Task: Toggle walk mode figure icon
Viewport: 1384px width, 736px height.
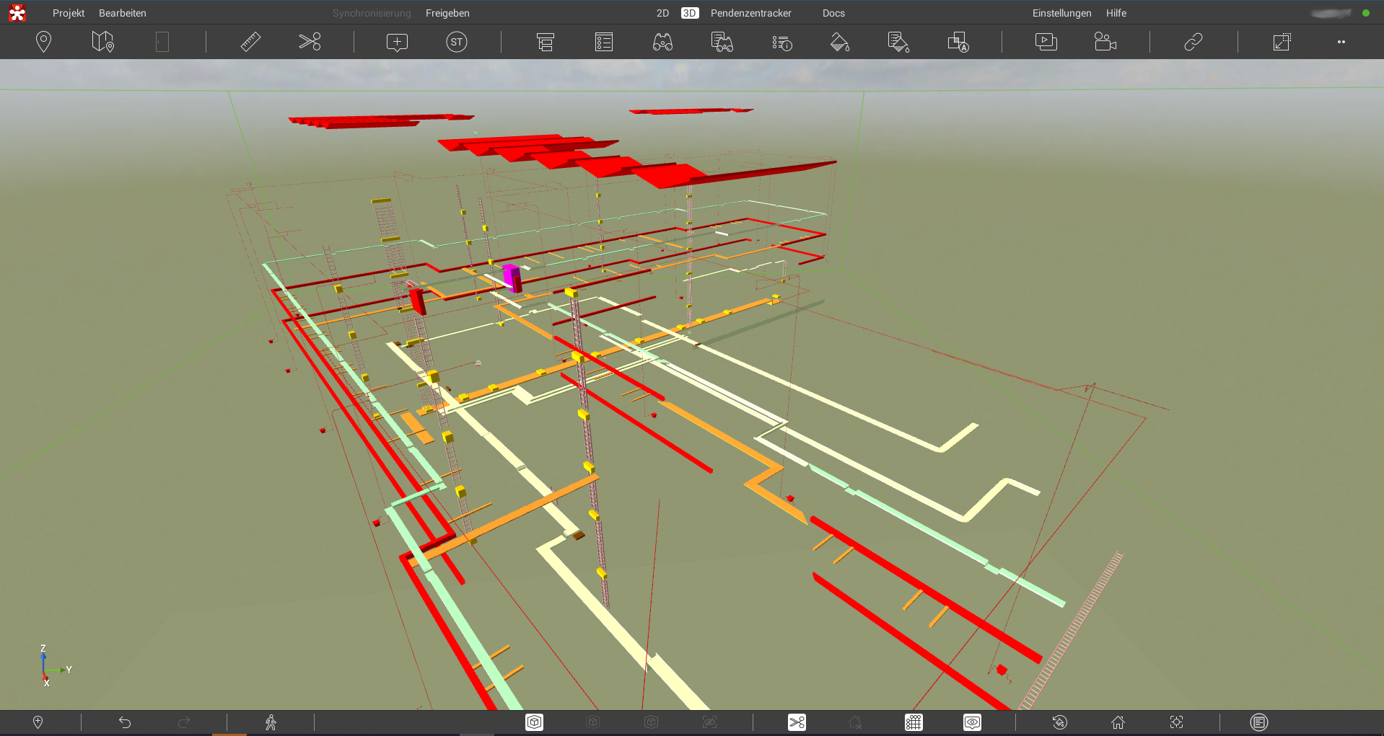Action: [x=271, y=722]
